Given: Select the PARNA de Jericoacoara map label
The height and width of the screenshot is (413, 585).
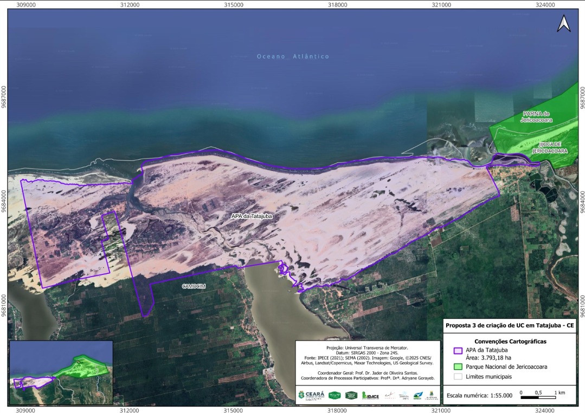Looking at the screenshot, I should point(537,116).
